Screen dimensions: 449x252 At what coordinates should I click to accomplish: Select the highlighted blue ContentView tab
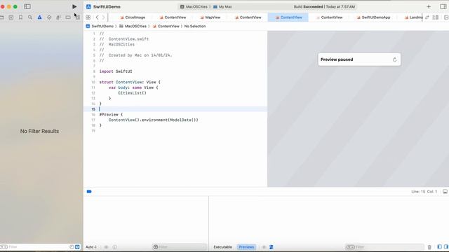[x=288, y=17]
